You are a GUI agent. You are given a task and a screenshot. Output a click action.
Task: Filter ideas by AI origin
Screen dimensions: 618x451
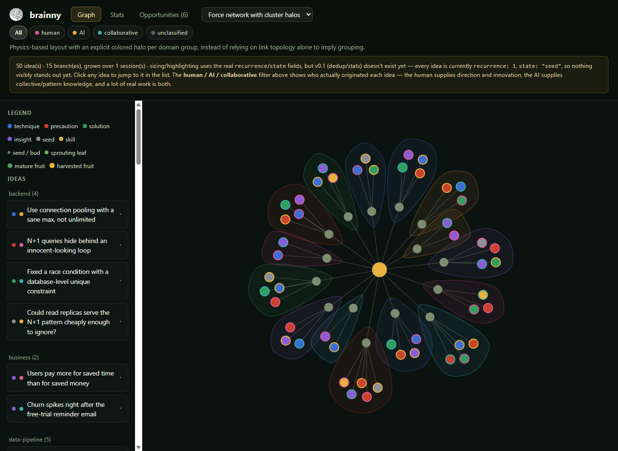(x=79, y=33)
